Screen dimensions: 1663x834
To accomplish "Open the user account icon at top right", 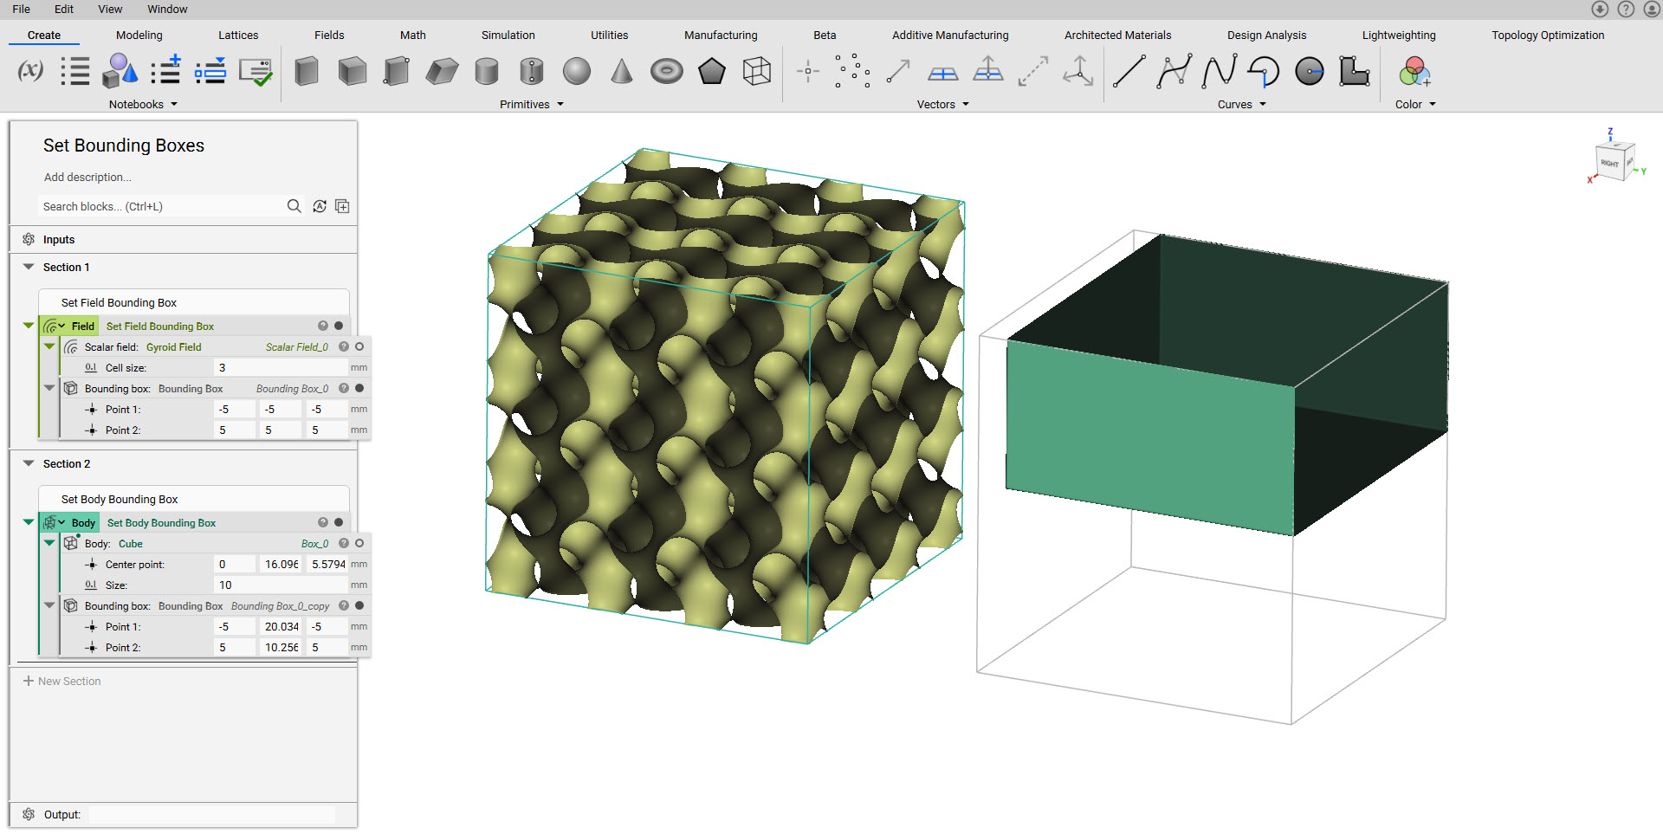I will [x=1652, y=9].
